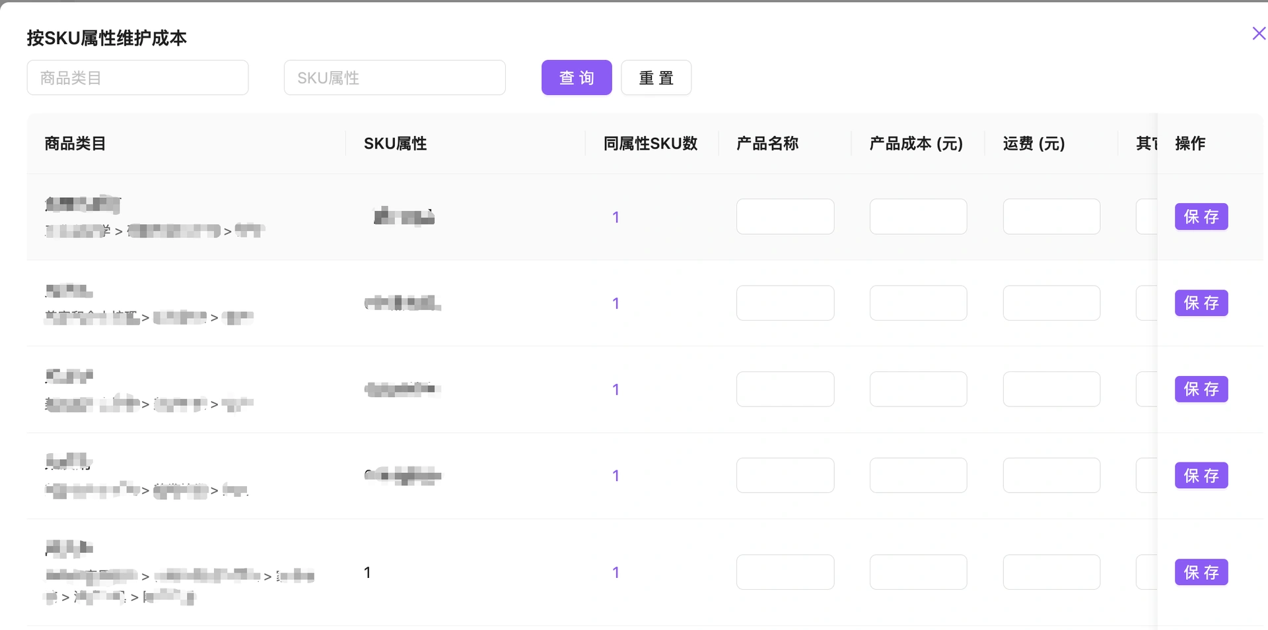The image size is (1268, 630).
Task: Click 产品成本 input in second row
Action: [918, 303]
